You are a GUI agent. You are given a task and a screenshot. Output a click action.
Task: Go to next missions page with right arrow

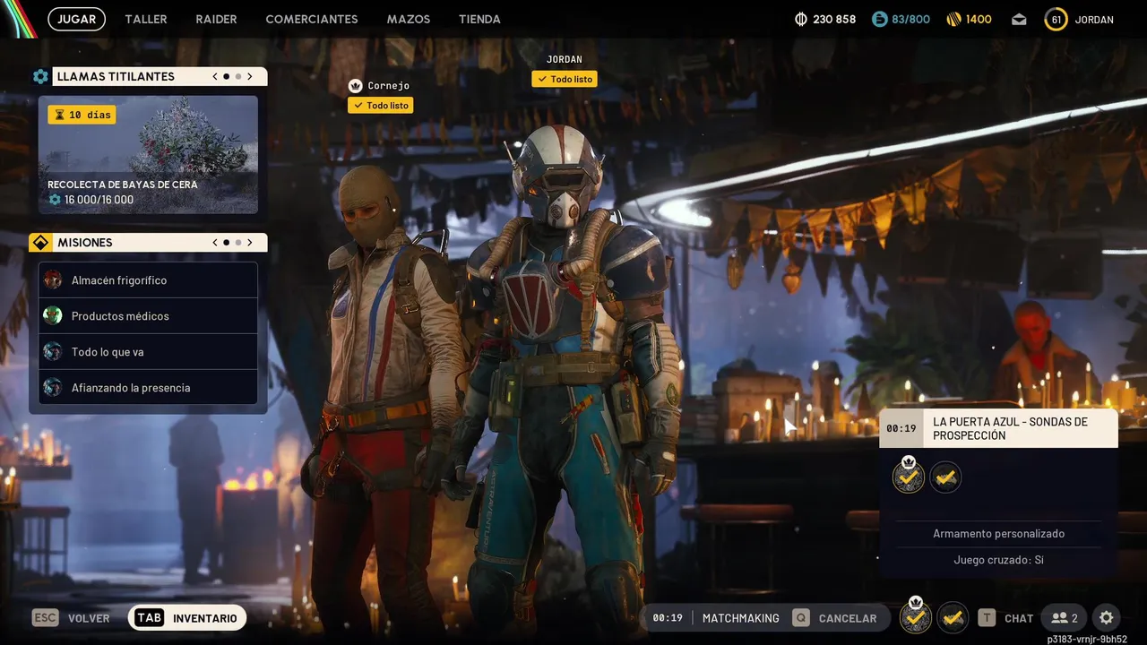tap(250, 243)
